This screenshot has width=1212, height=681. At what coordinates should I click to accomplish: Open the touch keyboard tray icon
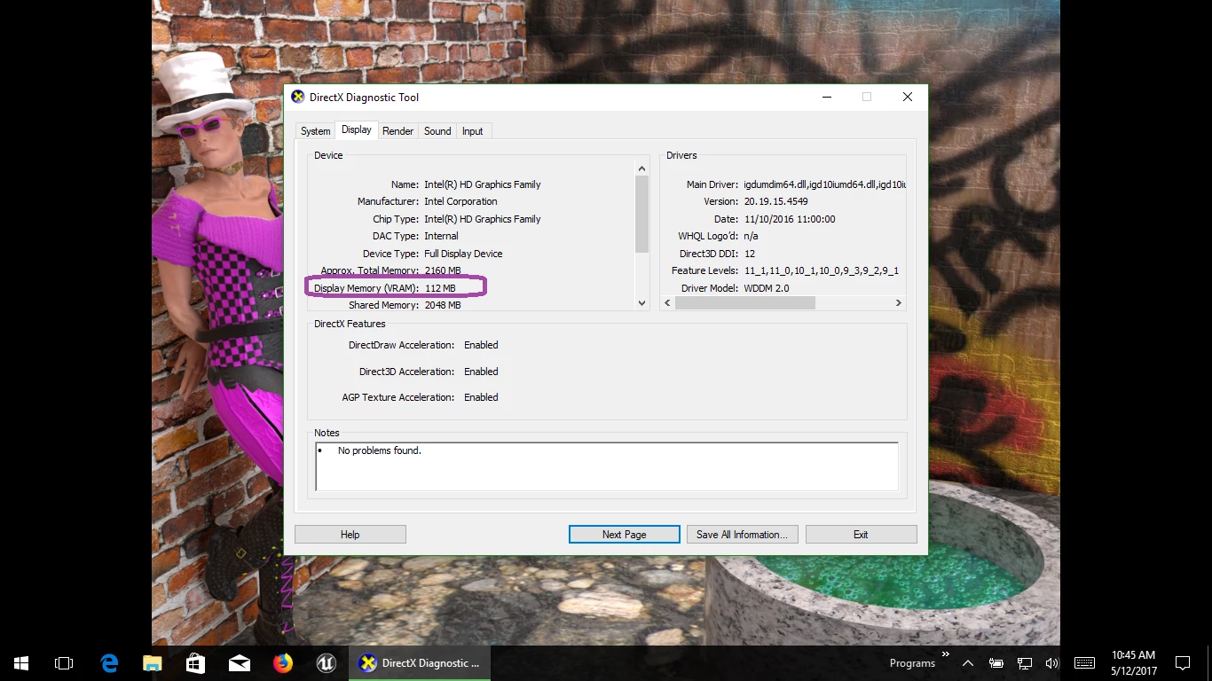tap(1084, 663)
